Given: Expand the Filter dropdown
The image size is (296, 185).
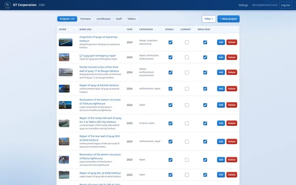Looking at the screenshot, I should (209, 19).
